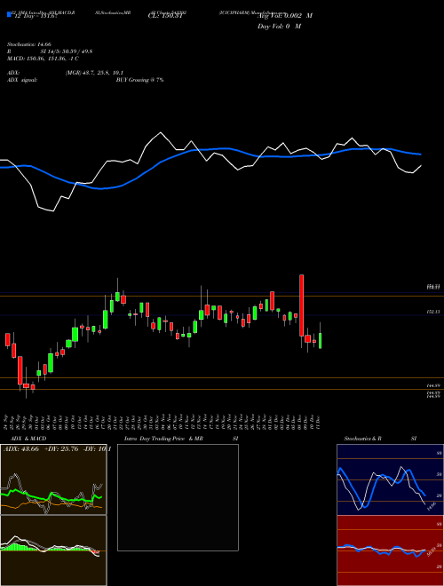Click the 'Avg Vol: 0.002 M' label
Screen dimensions: 444x586
click(285, 16)
